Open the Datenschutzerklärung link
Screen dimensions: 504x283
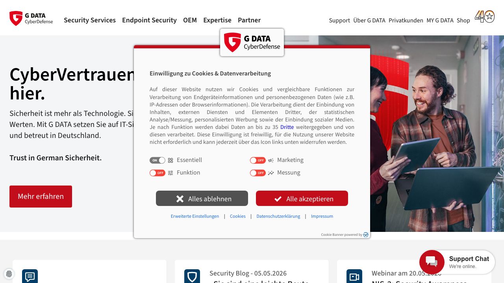278,216
